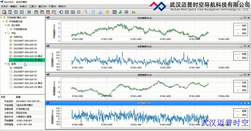251x131 pixels.
Task: Select application 20230807-004-620-01 under 应用
Action: coord(25,72)
